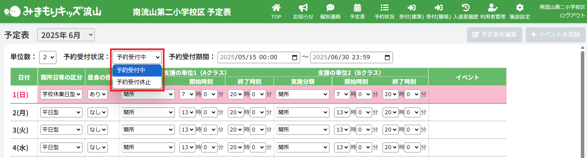This screenshot has width=587, height=158.
Task: Open お知らせ megaphone icon
Action: tap(303, 8)
